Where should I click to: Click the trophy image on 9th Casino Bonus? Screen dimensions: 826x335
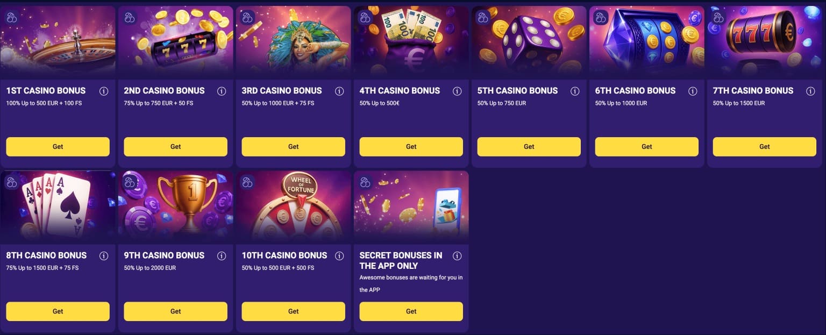(175, 205)
